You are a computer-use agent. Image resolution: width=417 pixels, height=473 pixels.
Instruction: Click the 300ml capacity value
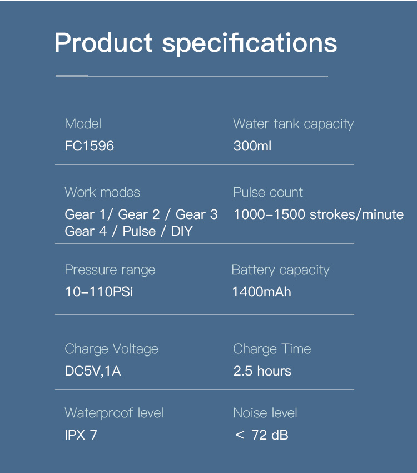[252, 146]
